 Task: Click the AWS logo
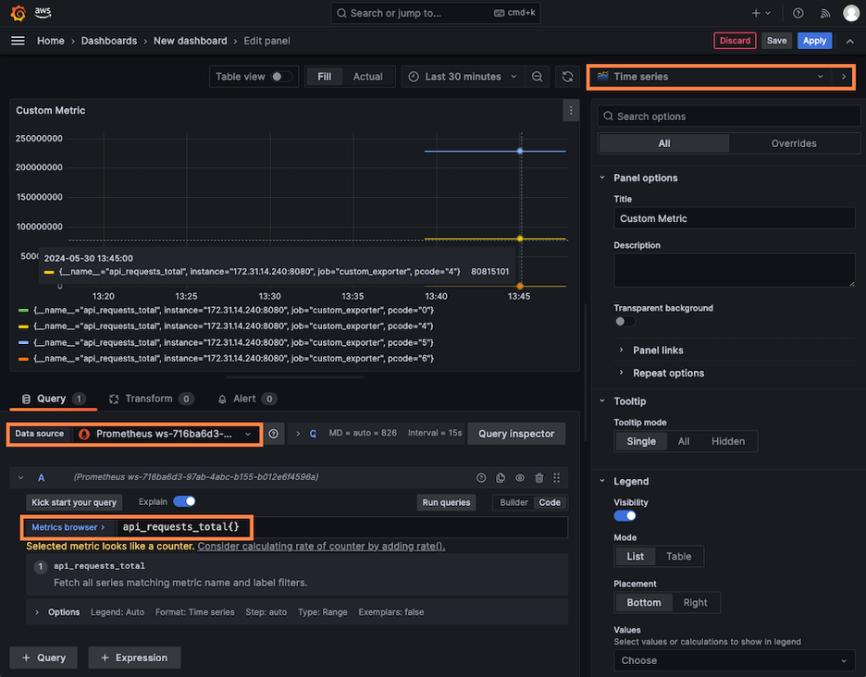coord(43,13)
